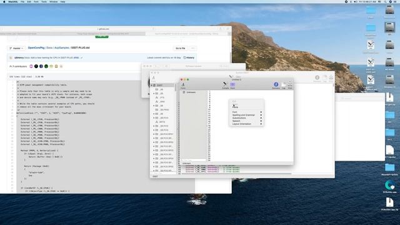Select the _PTS method in DSDT tree

tap(162, 97)
